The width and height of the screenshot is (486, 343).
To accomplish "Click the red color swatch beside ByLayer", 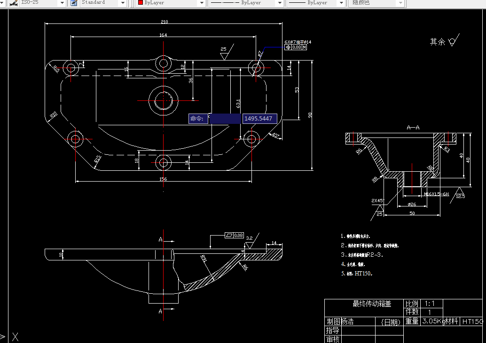I will coord(141,2).
